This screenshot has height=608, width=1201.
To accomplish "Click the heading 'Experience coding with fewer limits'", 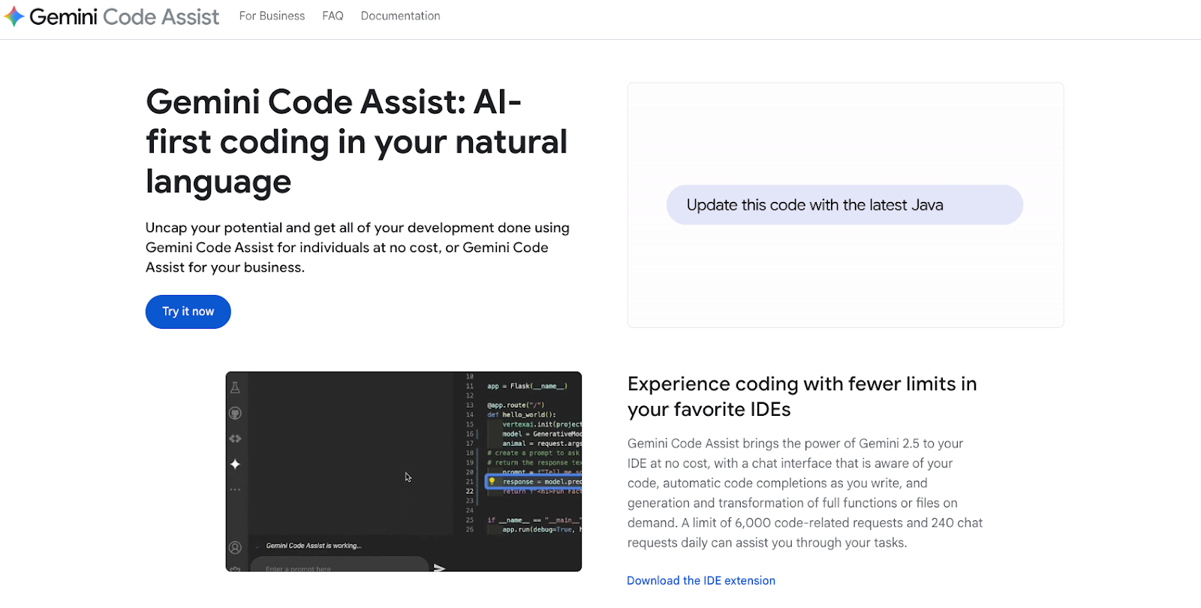I will click(802, 396).
